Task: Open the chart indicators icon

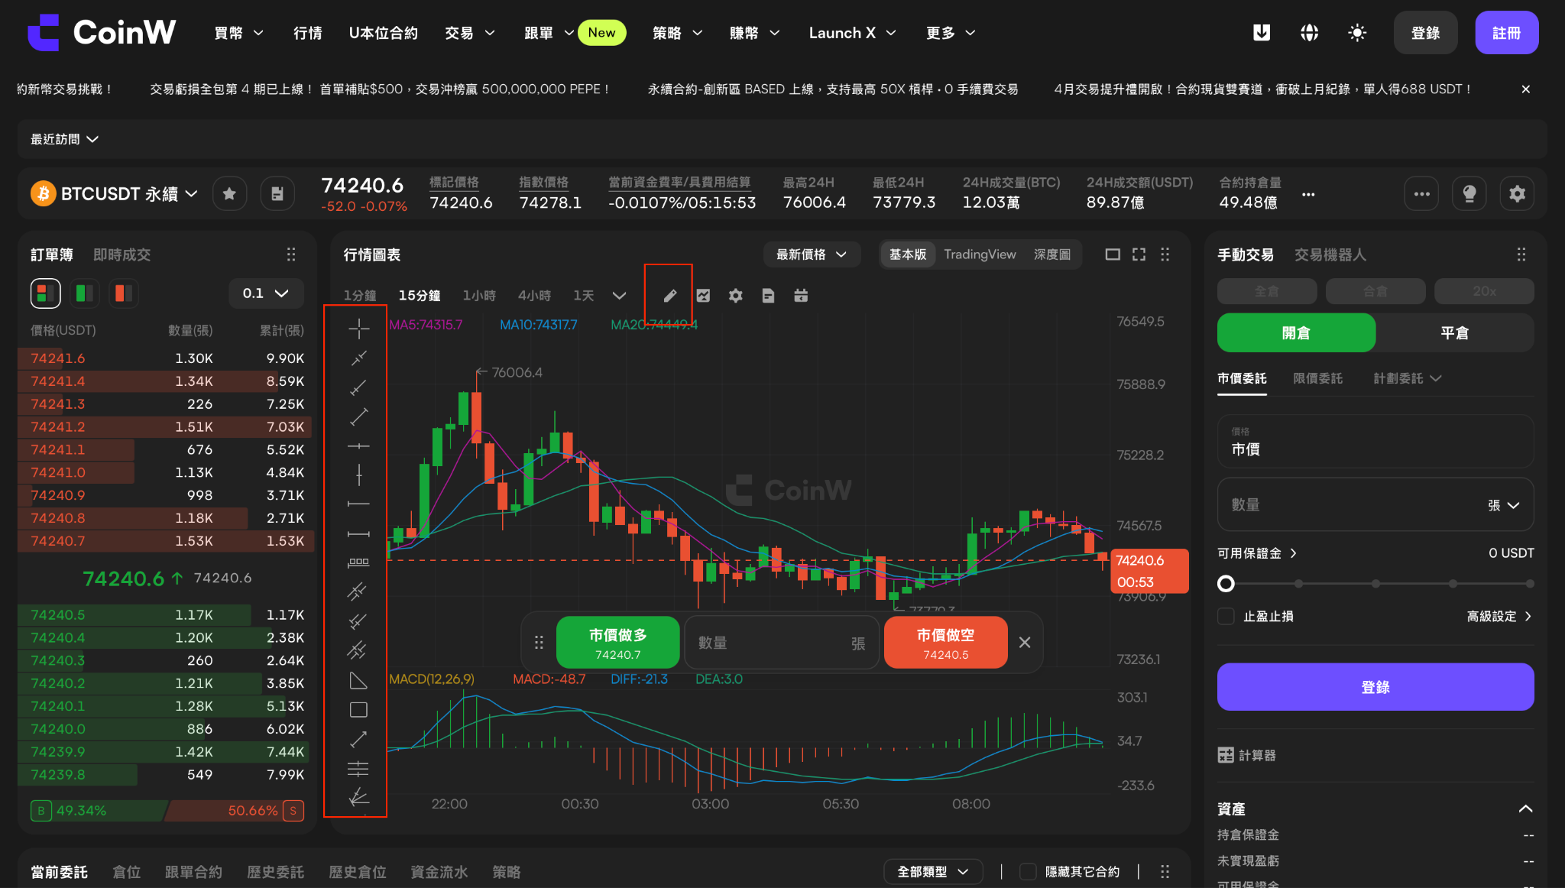Action: pos(703,296)
